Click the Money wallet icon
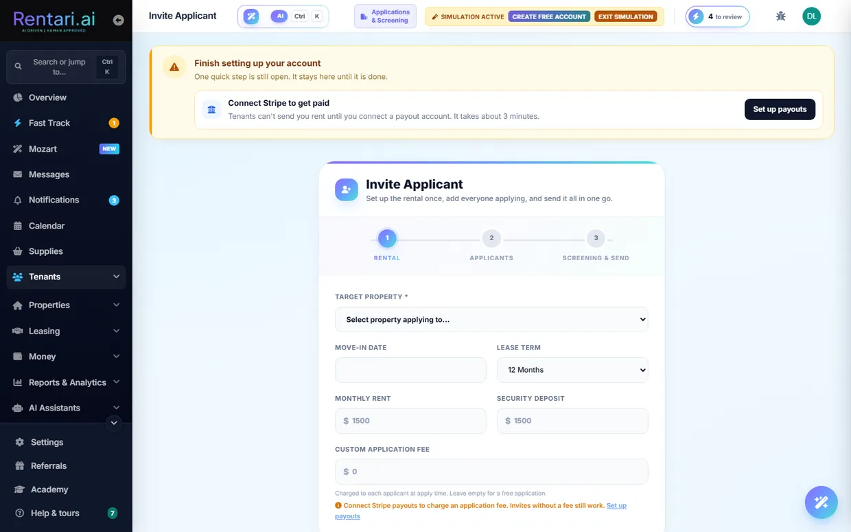 18,356
